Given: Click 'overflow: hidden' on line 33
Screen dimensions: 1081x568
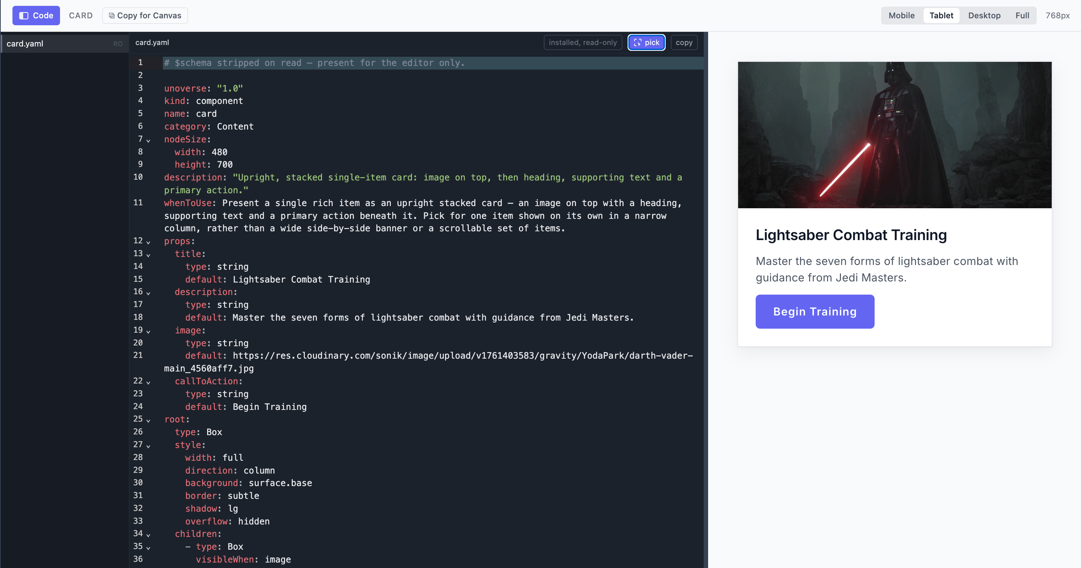Looking at the screenshot, I should [228, 522].
